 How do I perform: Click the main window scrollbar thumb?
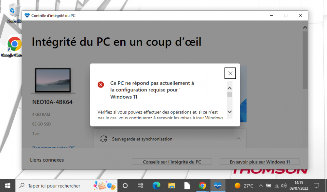coord(305,60)
